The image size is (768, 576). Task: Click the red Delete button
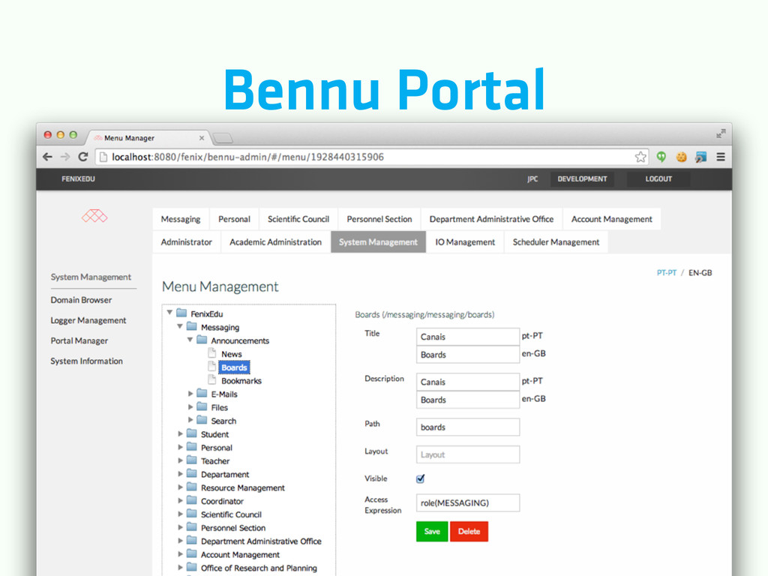click(x=469, y=532)
